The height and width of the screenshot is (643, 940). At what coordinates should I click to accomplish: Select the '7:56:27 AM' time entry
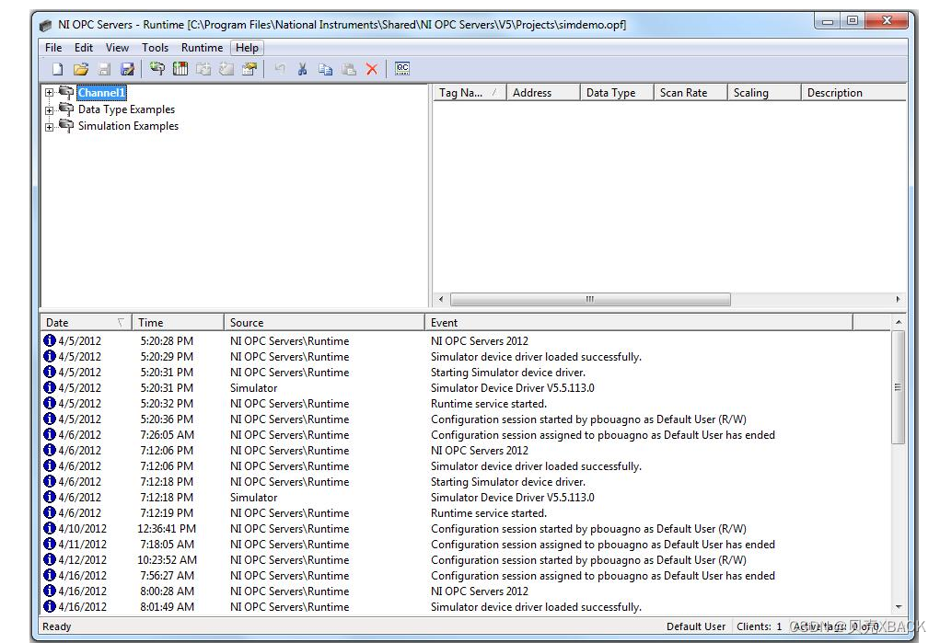pos(168,575)
